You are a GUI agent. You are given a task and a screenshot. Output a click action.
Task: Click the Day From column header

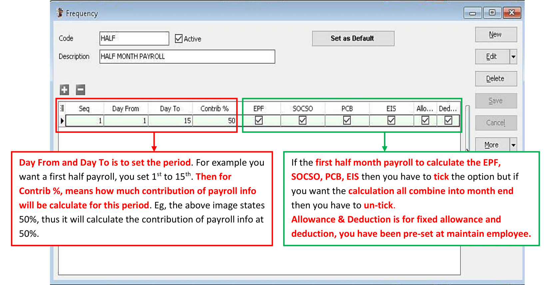click(126, 109)
